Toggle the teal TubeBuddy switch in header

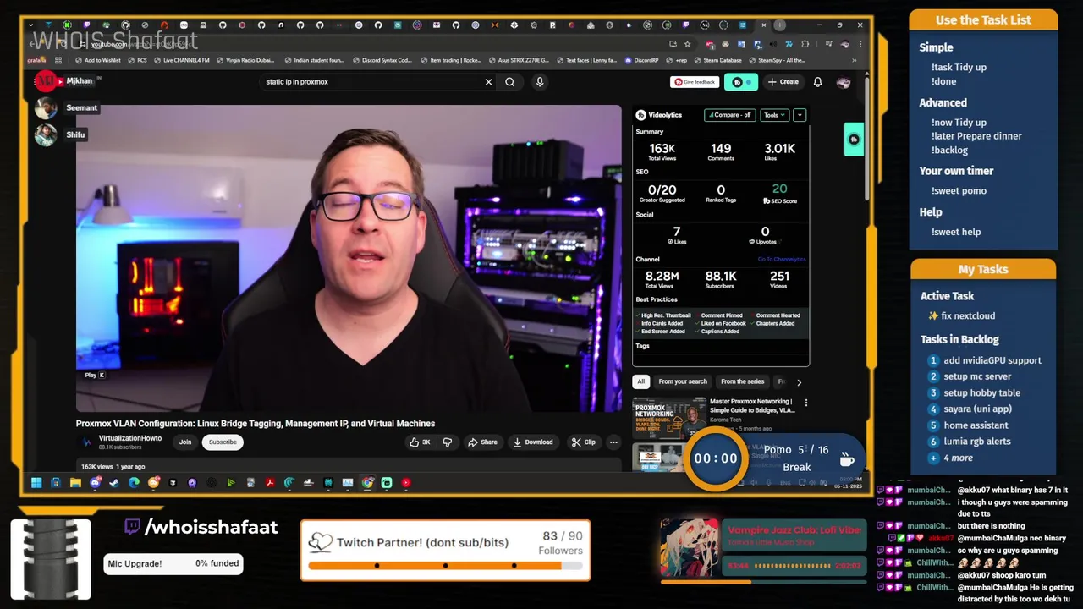click(x=742, y=82)
